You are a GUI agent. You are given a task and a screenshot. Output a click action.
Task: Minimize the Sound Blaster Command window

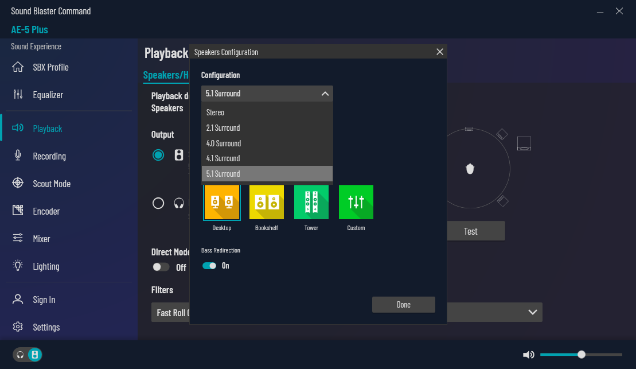pyautogui.click(x=600, y=11)
